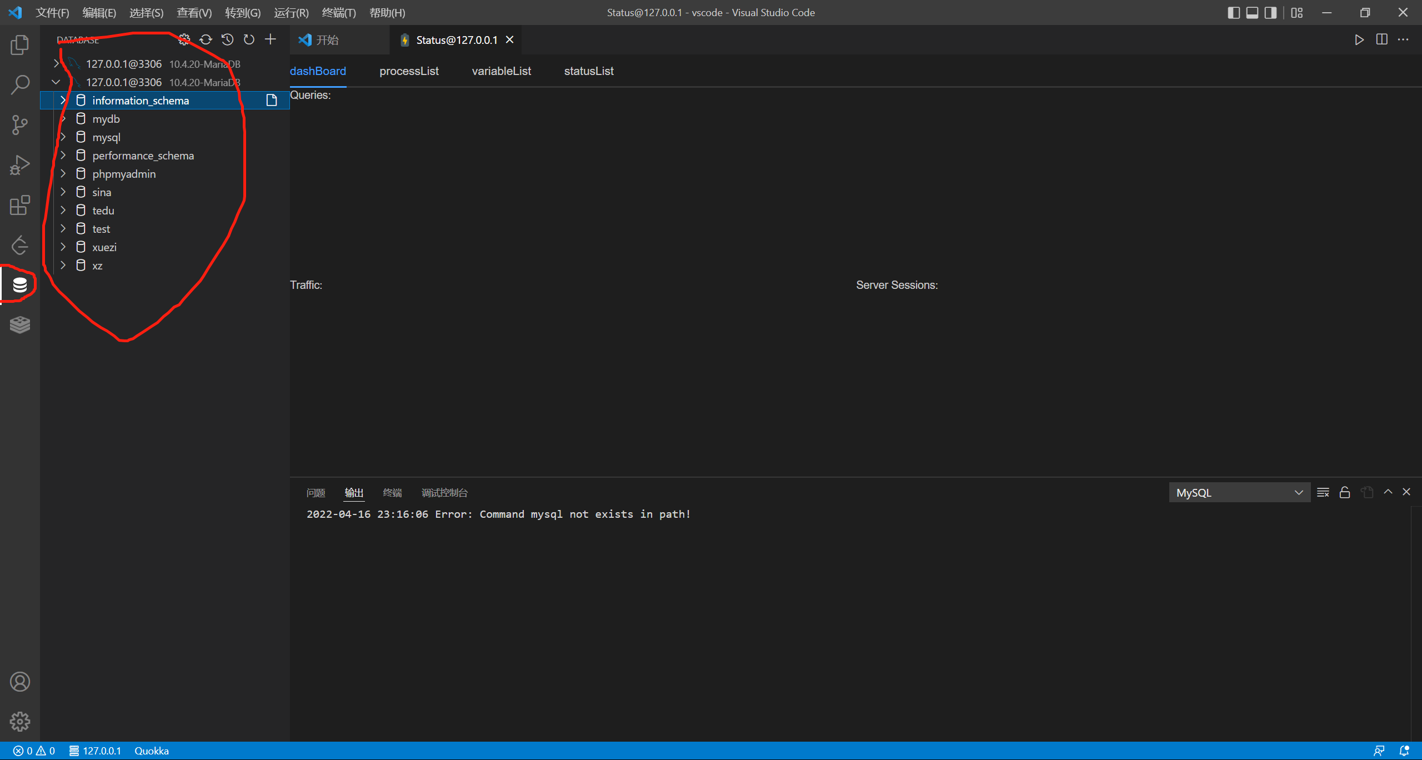Image resolution: width=1422 pixels, height=760 pixels.
Task: Refresh the database connections list
Action: coord(205,39)
